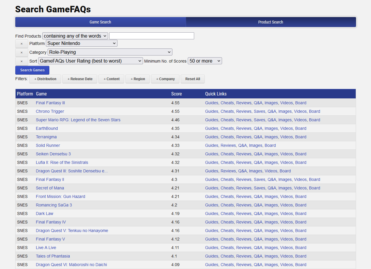Screen dimensions: 371x269
Task: Open the Minimum No. of Scores dropdown
Action: [205, 61]
